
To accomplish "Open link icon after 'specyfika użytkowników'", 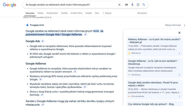I will pos(85,87).
